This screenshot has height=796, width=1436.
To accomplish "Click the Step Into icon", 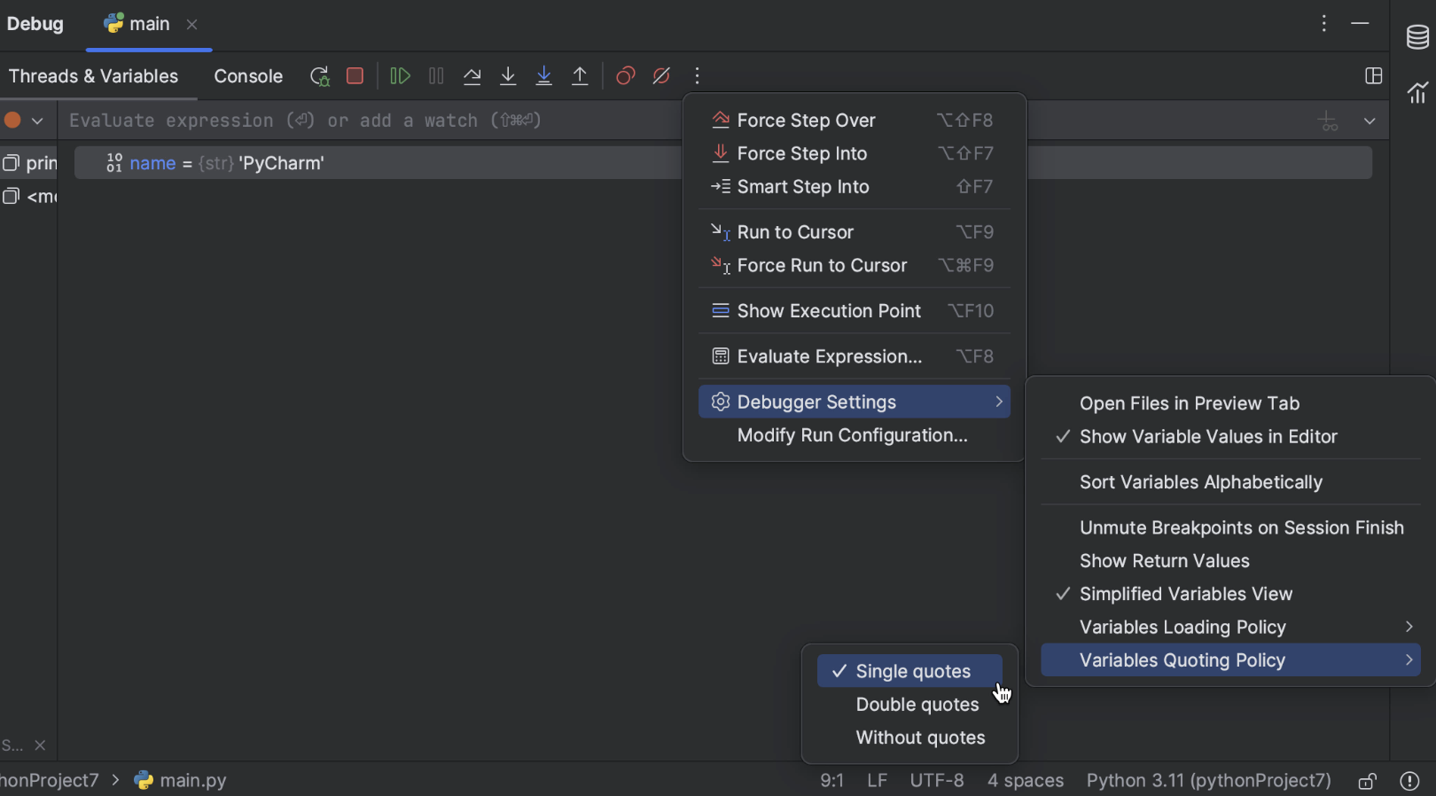I will pos(508,76).
